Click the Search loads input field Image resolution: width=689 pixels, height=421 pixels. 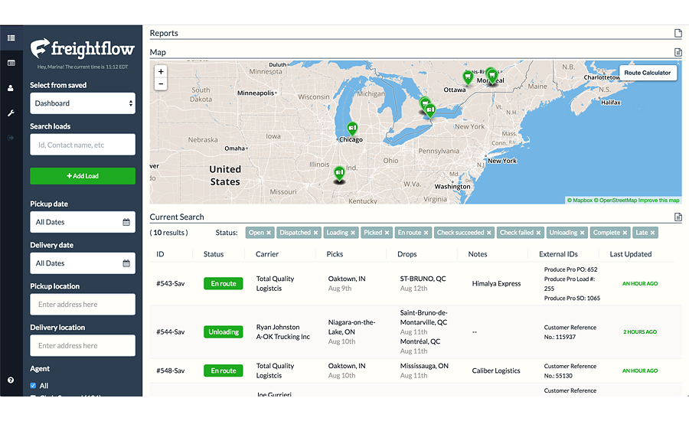point(83,145)
